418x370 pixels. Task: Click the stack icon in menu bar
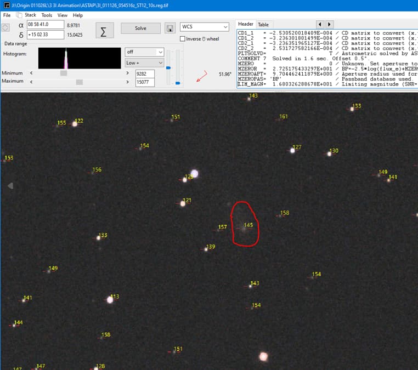point(19,15)
